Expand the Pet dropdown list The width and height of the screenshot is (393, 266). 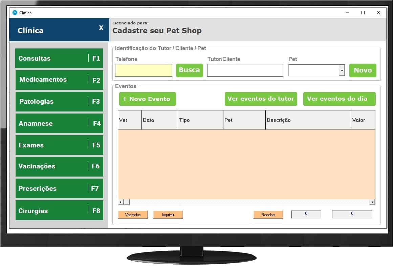pos(342,70)
